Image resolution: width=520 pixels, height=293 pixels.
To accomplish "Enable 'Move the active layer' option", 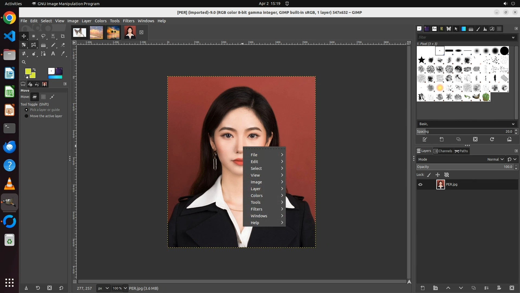I will pos(27,116).
